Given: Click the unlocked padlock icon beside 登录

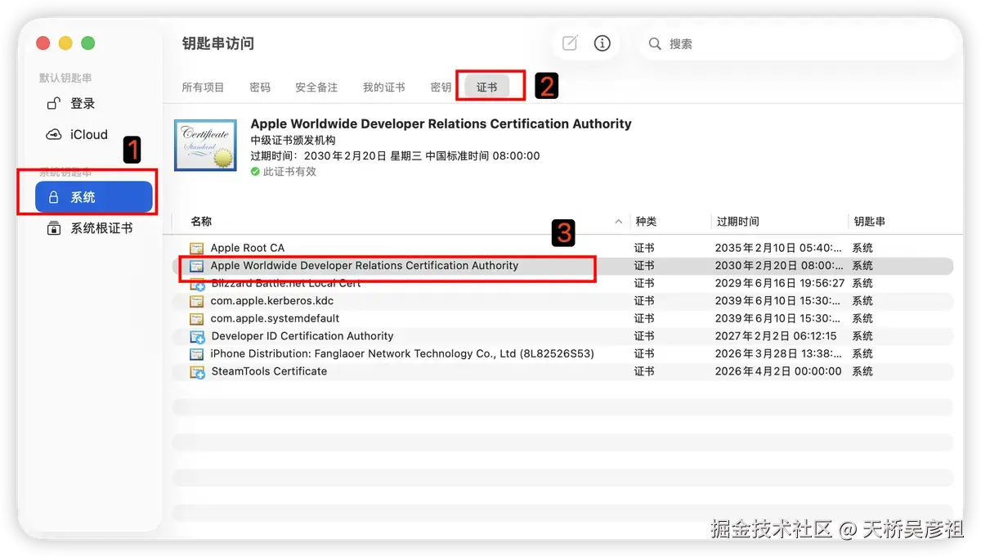Looking at the screenshot, I should click(x=53, y=103).
